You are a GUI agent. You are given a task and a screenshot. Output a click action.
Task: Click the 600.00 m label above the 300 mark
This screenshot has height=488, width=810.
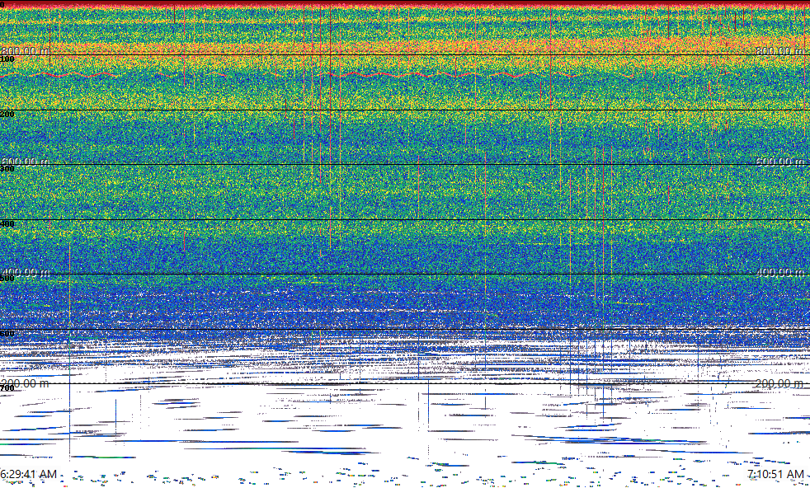pos(26,161)
